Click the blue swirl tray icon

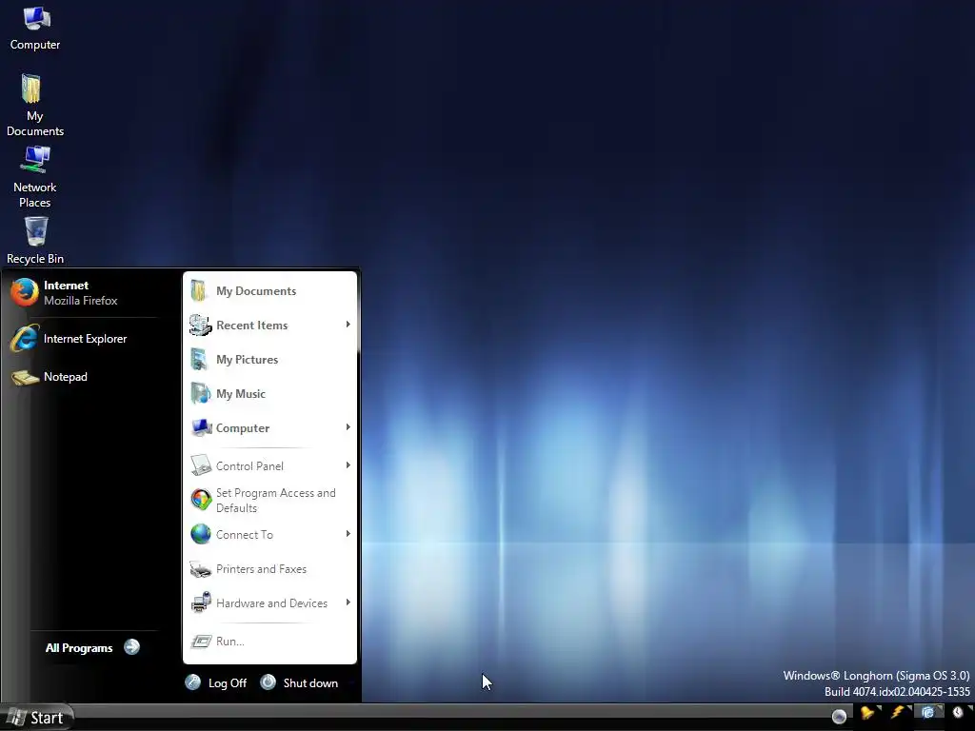[927, 713]
